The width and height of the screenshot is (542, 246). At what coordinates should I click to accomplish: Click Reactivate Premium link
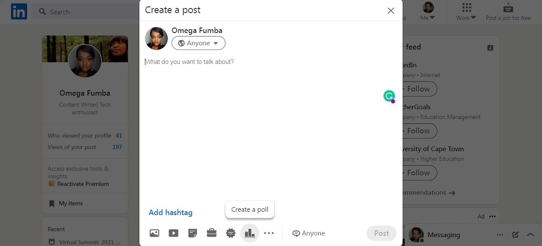[x=84, y=184]
